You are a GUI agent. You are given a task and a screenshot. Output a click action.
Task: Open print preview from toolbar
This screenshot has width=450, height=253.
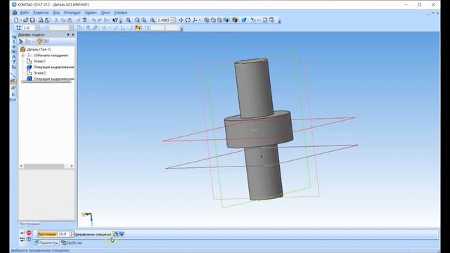pyautogui.click(x=41, y=20)
